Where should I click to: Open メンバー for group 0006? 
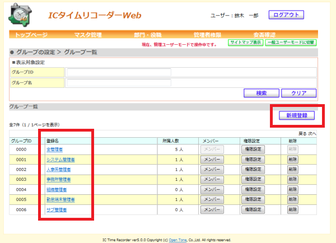tap(212, 209)
